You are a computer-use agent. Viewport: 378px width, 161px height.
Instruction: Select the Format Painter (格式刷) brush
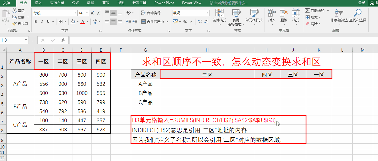click(x=15, y=24)
